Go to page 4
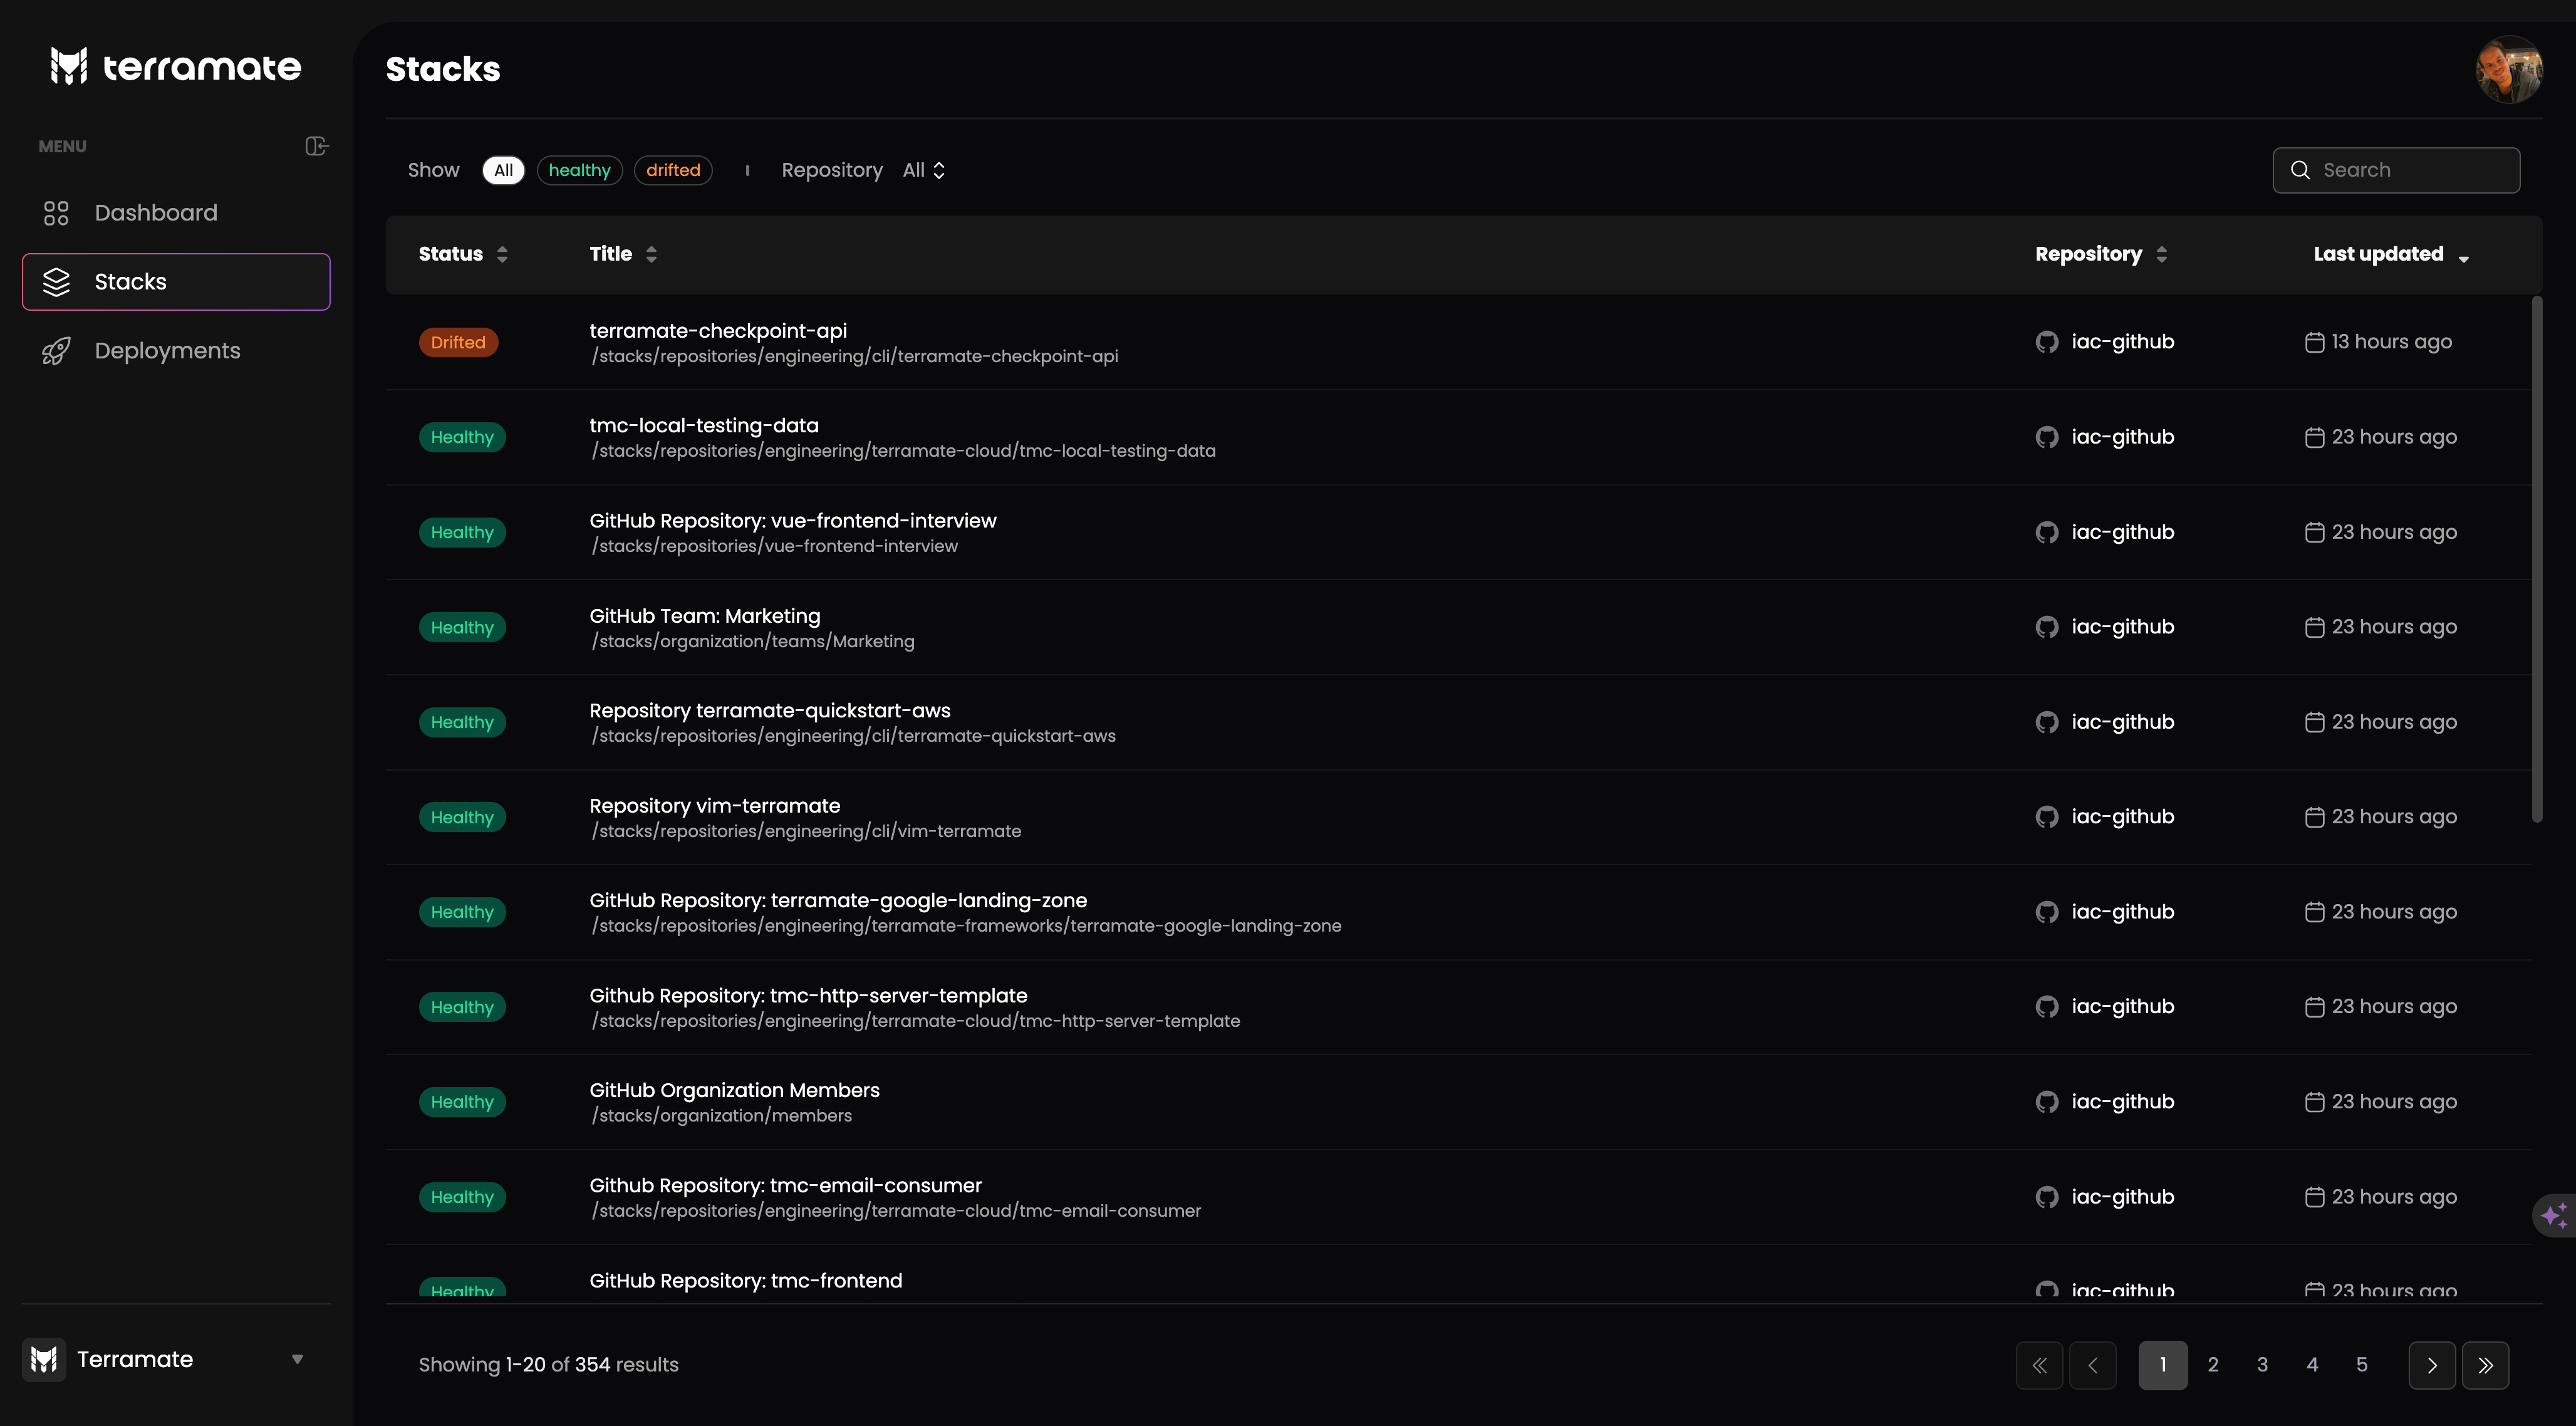 tap(2312, 1365)
